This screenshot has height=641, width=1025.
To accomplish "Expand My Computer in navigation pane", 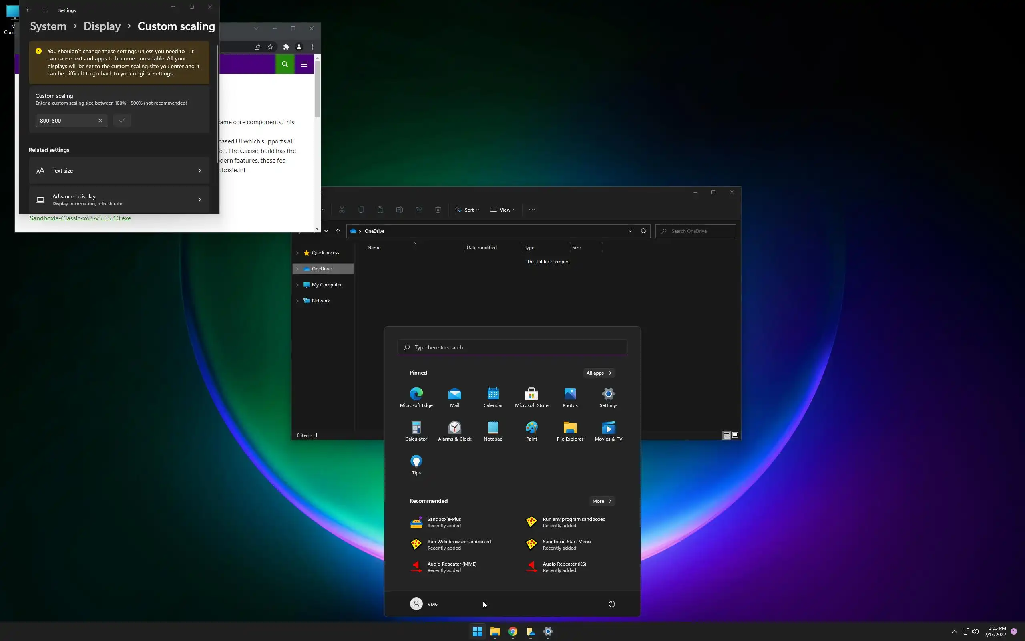I will pos(297,285).
